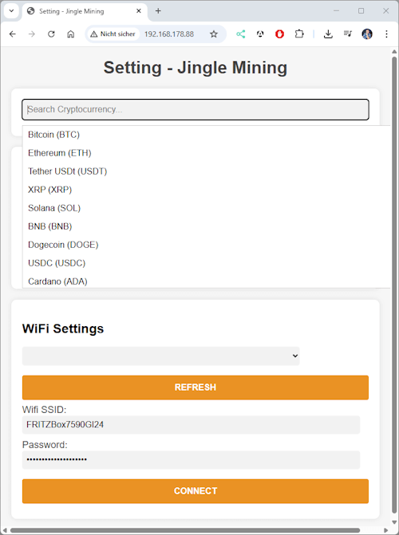Open the tab search chevron

tap(11, 11)
